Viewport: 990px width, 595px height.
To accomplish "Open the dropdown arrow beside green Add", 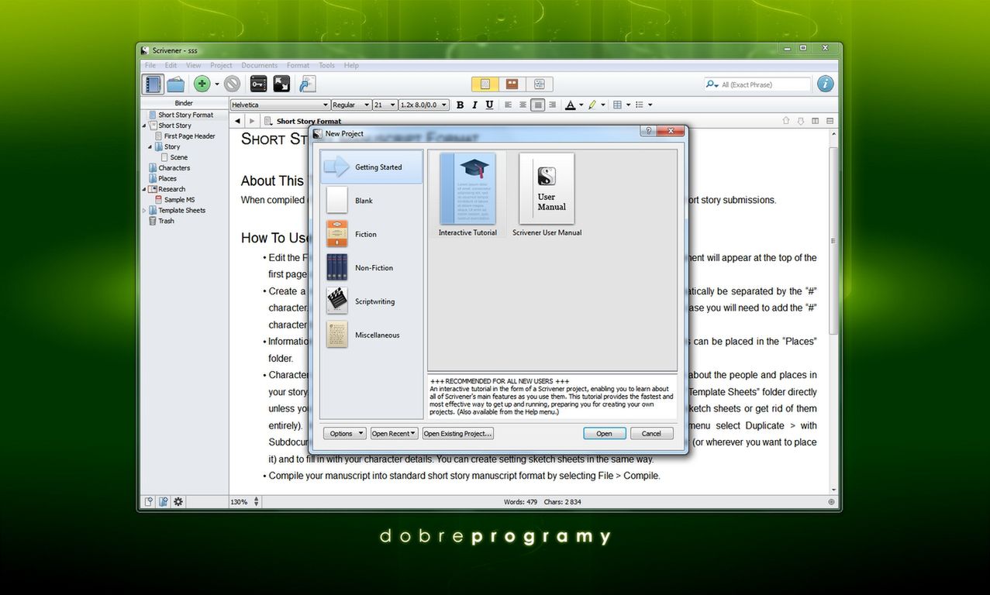I will point(217,84).
